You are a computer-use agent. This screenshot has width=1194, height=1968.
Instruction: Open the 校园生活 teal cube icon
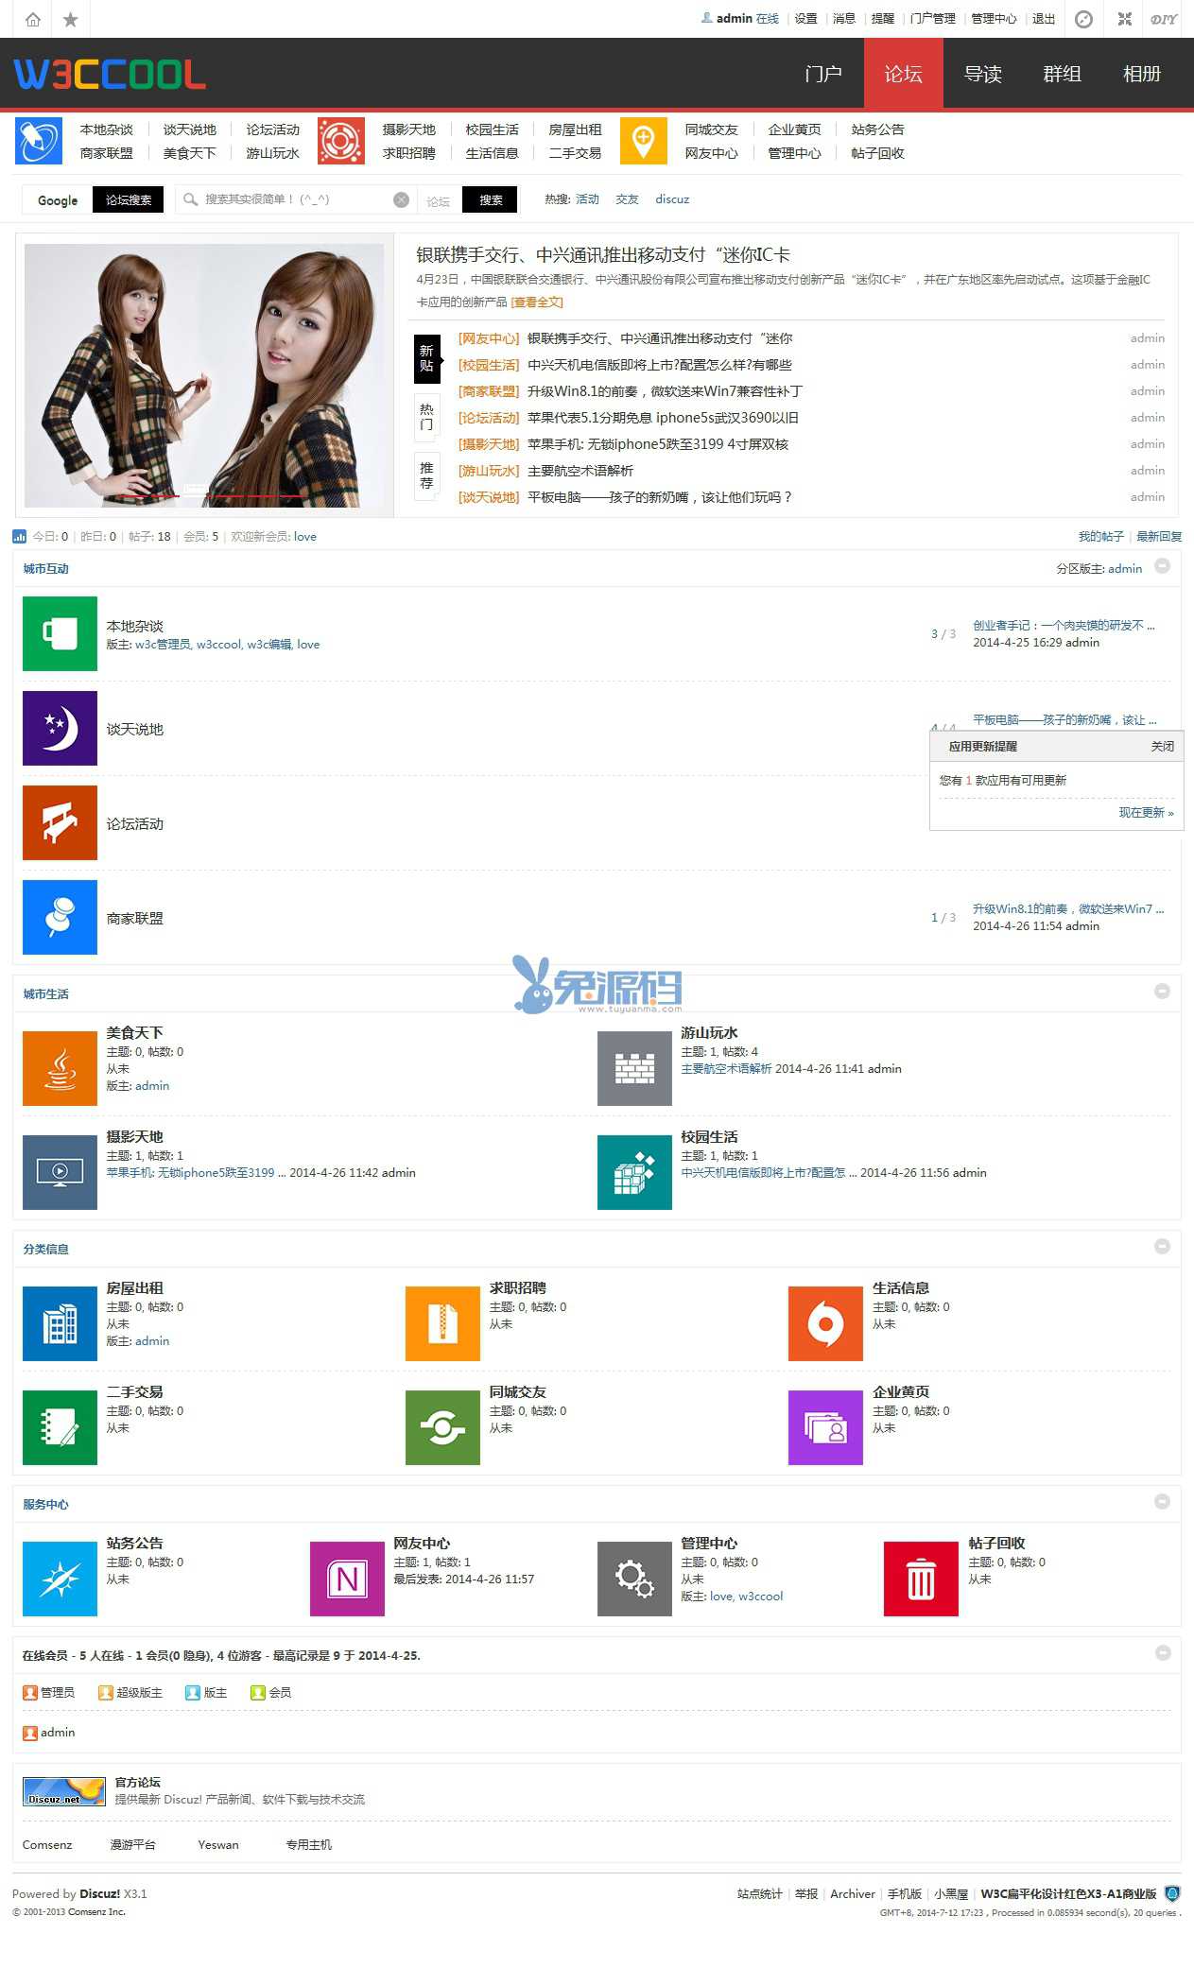634,1172
